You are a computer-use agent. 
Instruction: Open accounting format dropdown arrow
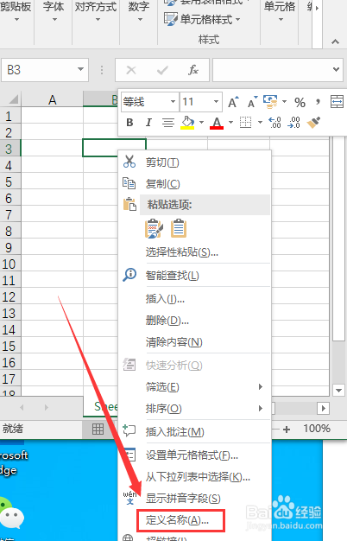tap(284, 102)
